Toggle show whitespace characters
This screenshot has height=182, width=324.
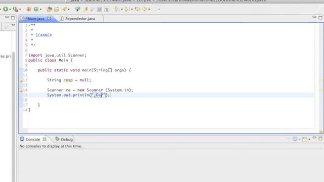107,9
